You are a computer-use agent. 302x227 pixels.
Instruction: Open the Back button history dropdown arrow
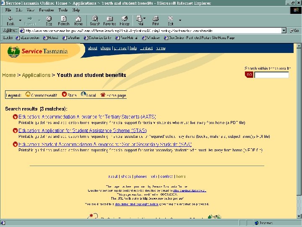pos(20,20)
